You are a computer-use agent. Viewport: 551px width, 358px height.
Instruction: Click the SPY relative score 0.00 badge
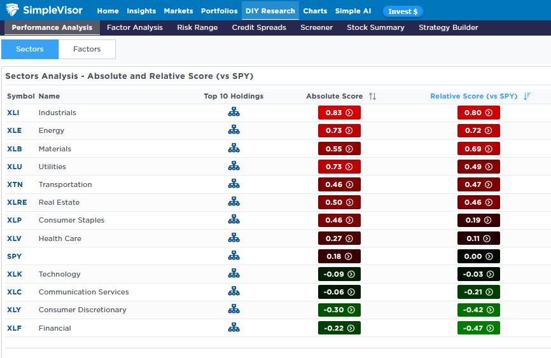tap(478, 256)
